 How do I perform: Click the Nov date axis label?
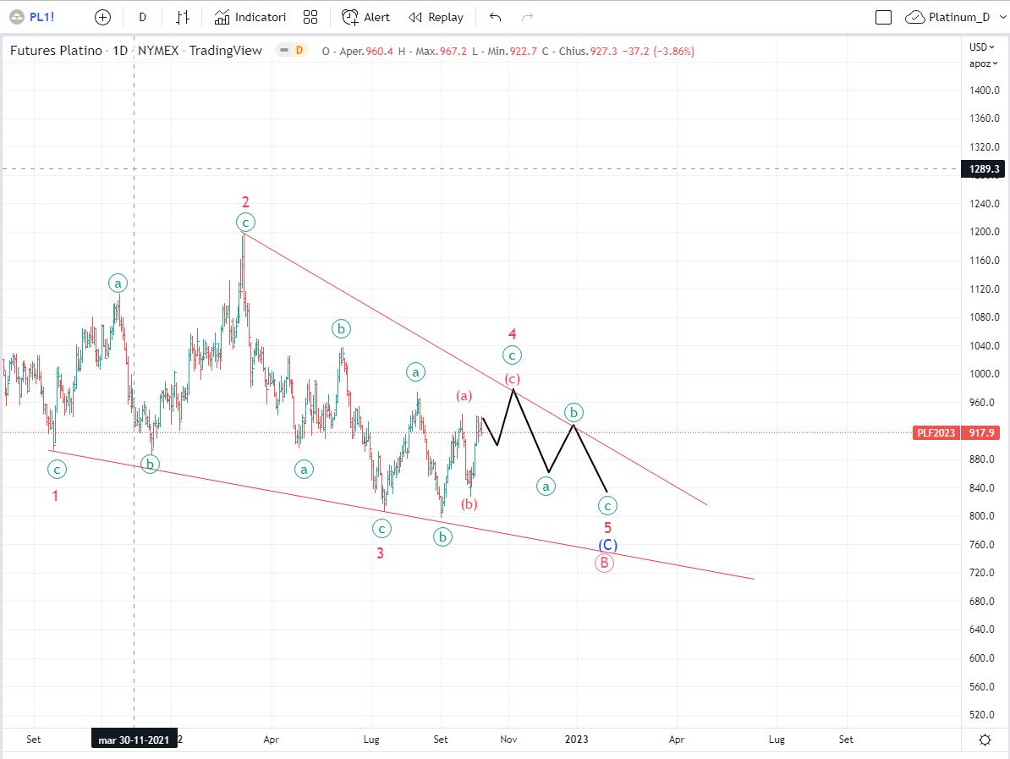click(x=508, y=739)
